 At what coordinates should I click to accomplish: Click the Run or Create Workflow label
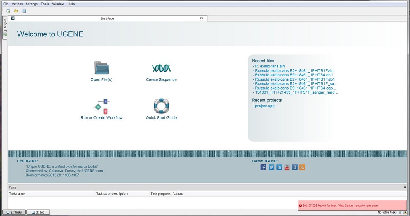(101, 118)
